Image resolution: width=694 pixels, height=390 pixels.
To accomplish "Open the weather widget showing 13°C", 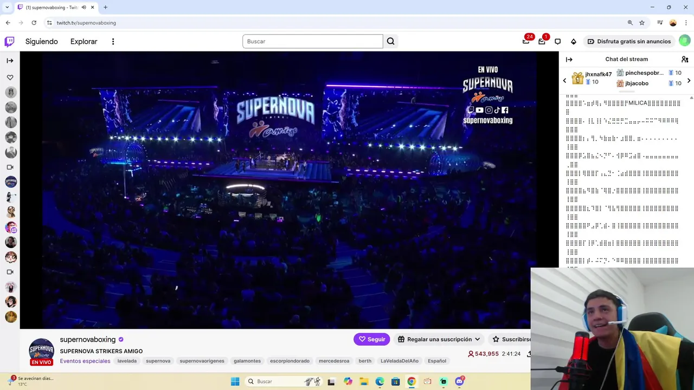I will (31, 381).
